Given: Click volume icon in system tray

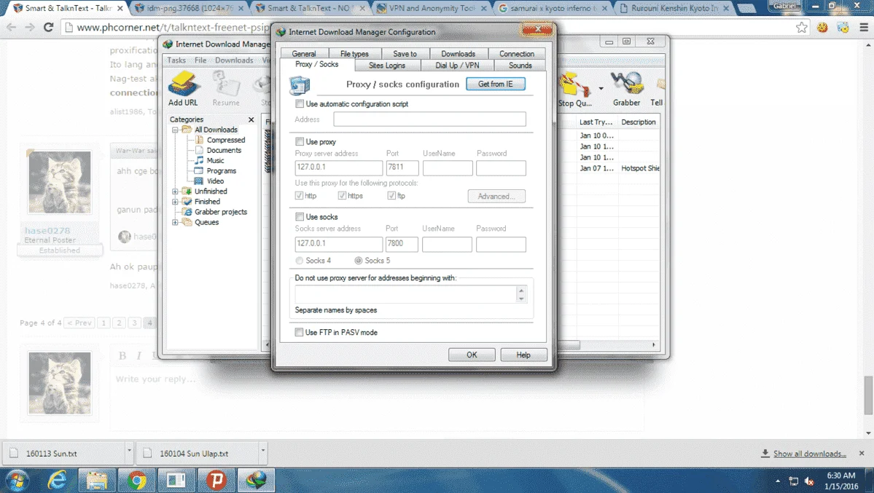Looking at the screenshot, I should 809,481.
